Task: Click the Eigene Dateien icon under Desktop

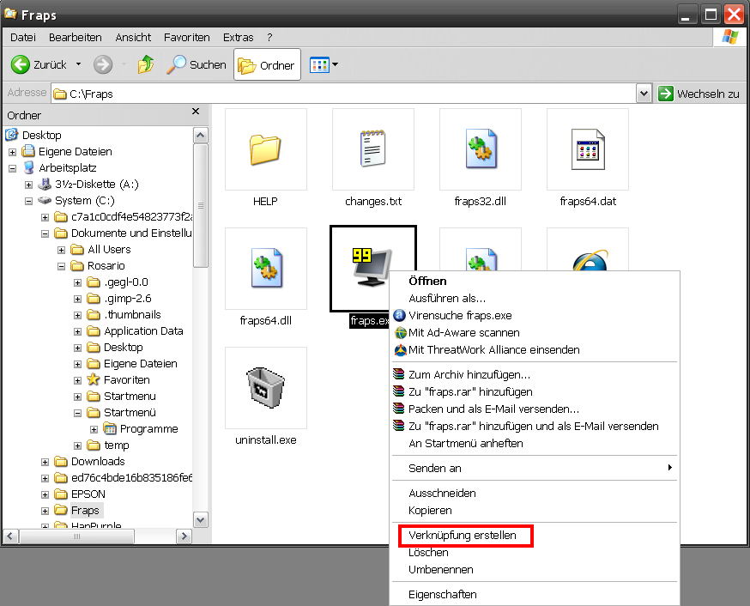Action: click(x=28, y=151)
